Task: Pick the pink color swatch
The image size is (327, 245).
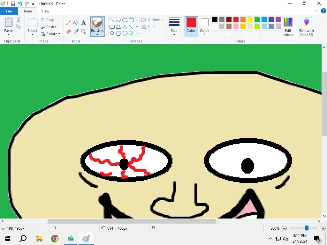Action: (236, 27)
